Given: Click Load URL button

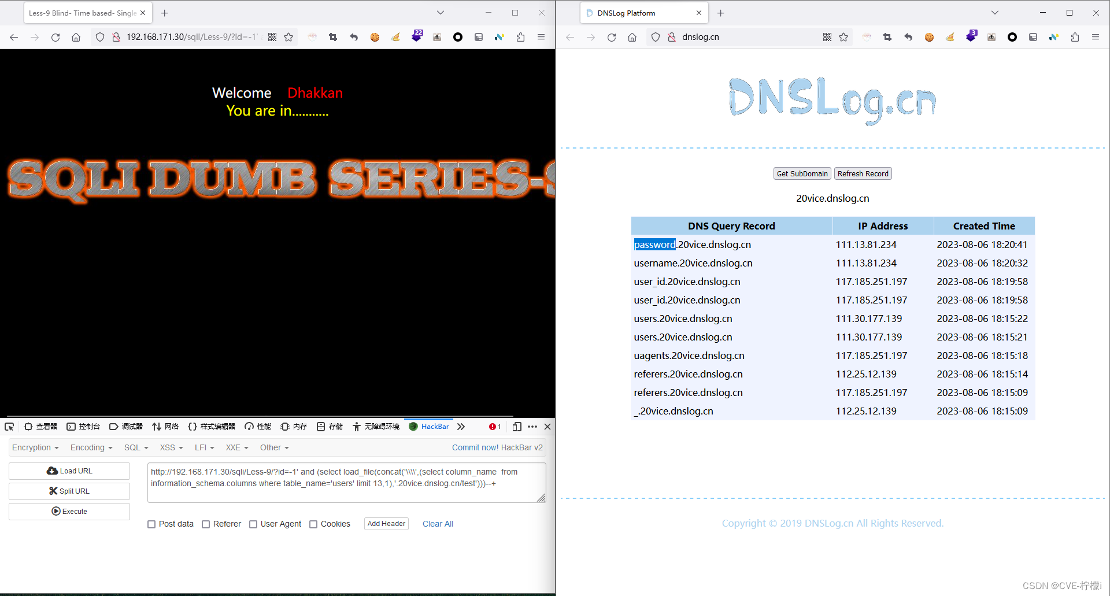Looking at the screenshot, I should (69, 471).
